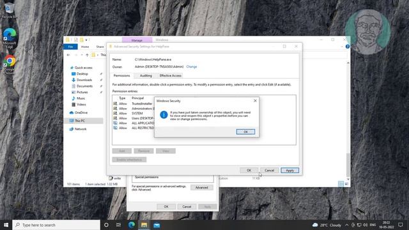Viewport: 409px width, 230px height.
Task: Click Cancel in the Properties dialog
Action: [187, 206]
